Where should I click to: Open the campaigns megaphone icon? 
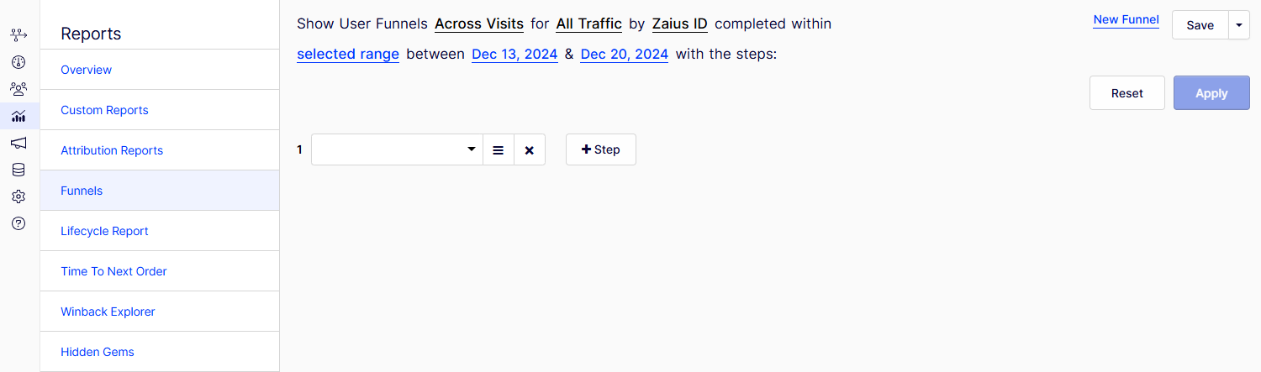point(18,143)
